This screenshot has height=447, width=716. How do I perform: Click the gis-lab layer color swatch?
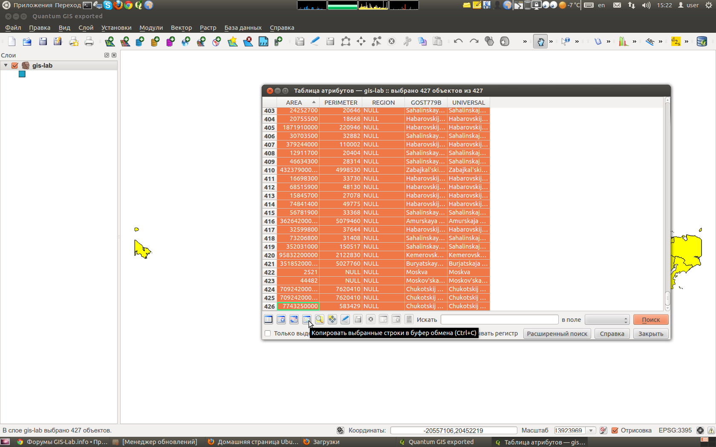pos(22,74)
